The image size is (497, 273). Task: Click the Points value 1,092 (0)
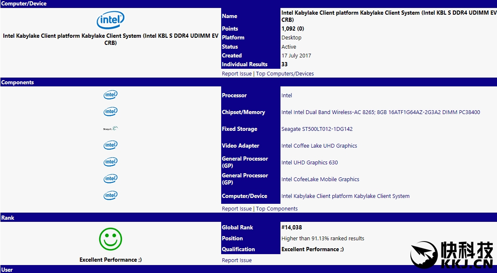pyautogui.click(x=293, y=29)
